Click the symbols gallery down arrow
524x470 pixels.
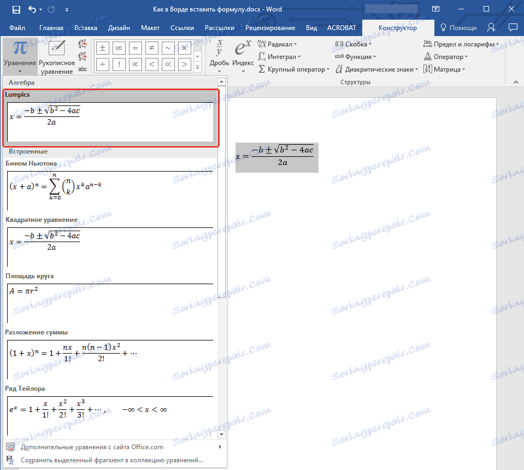[x=197, y=56]
